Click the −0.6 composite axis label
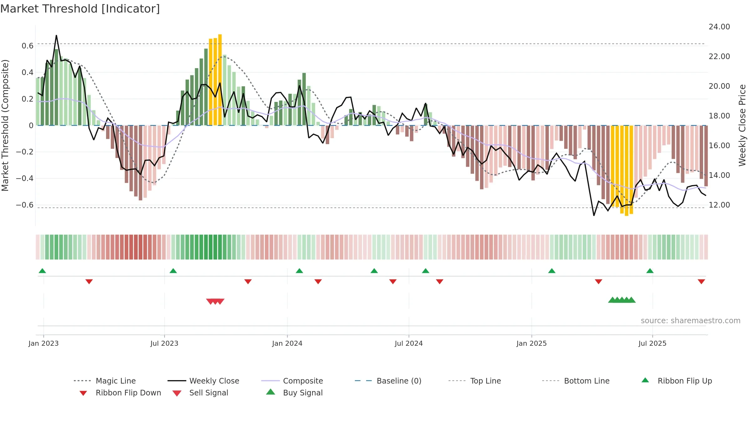Image resolution: width=751 pixels, height=422 pixels. pos(25,205)
